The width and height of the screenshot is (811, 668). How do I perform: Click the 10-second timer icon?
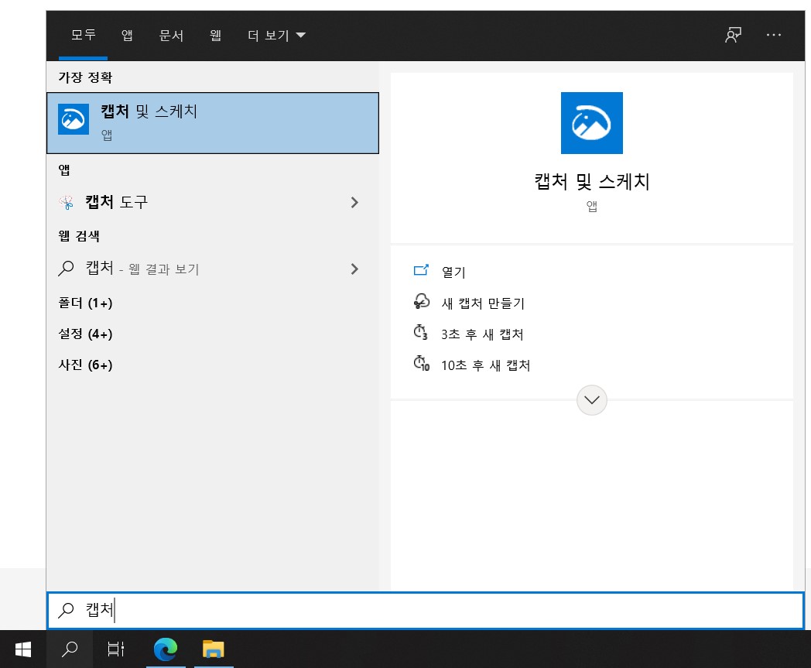click(x=422, y=363)
